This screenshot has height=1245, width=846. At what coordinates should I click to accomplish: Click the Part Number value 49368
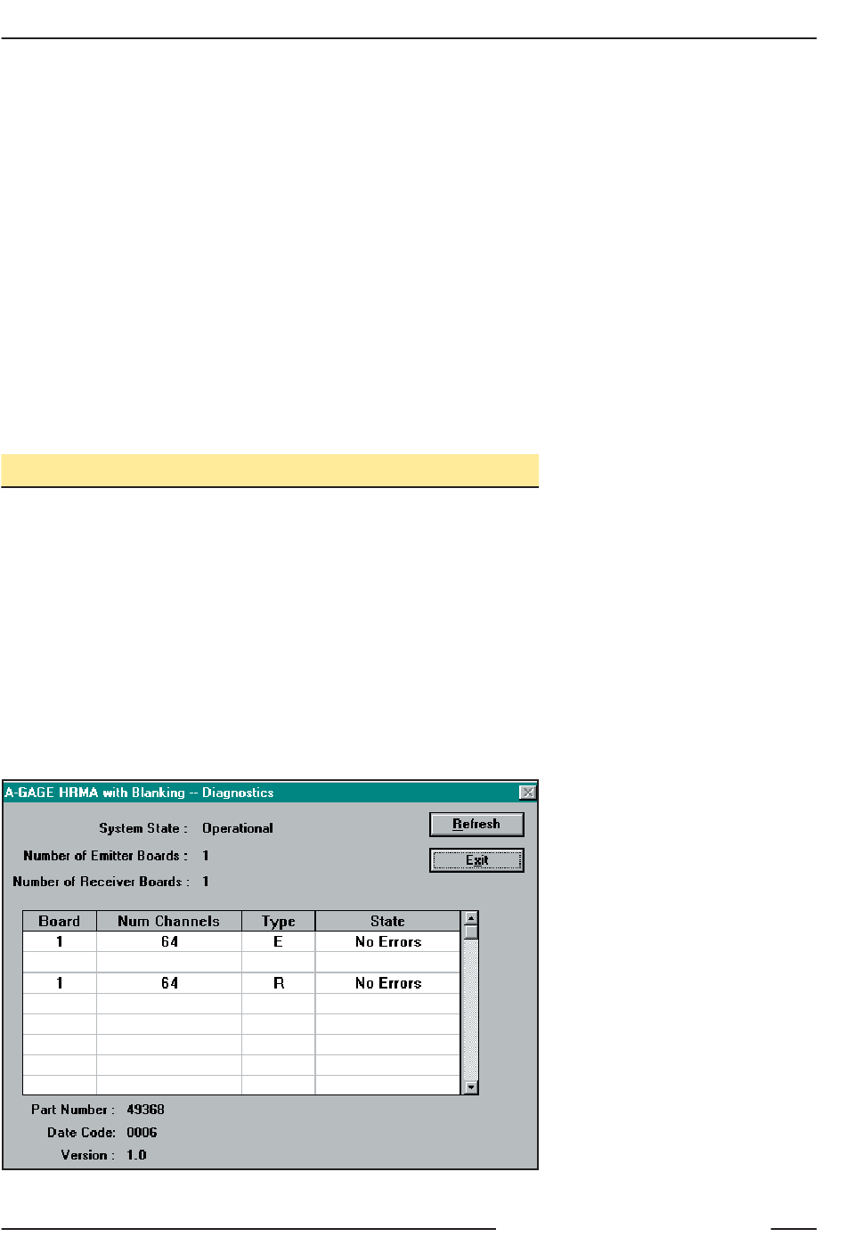pyautogui.click(x=145, y=1110)
